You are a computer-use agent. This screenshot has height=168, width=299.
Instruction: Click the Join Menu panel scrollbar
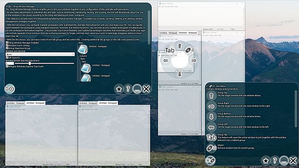(296, 109)
